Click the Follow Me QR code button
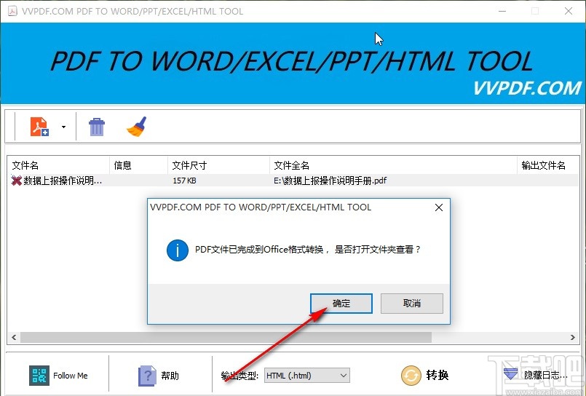Viewport: 586px width, 396px height. 59,376
